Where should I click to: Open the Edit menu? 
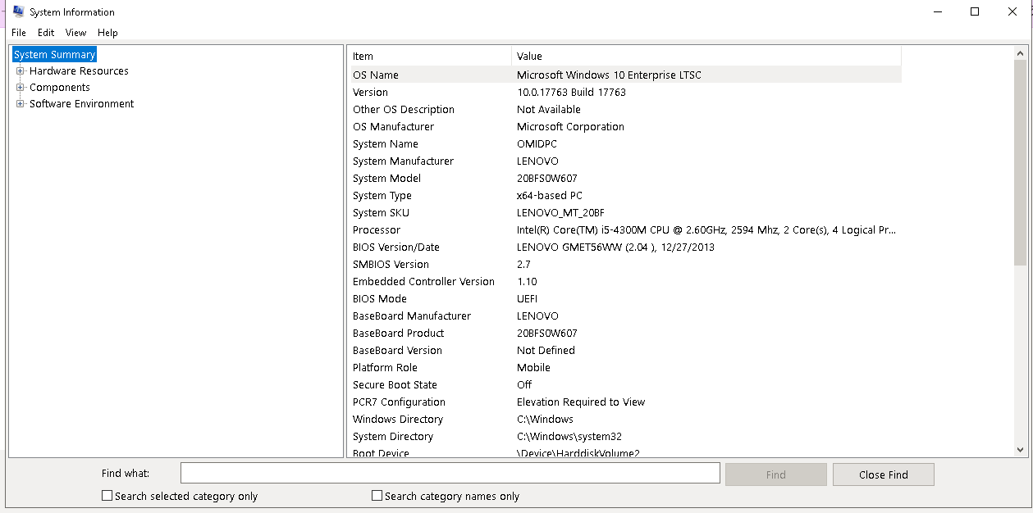pyautogui.click(x=46, y=33)
